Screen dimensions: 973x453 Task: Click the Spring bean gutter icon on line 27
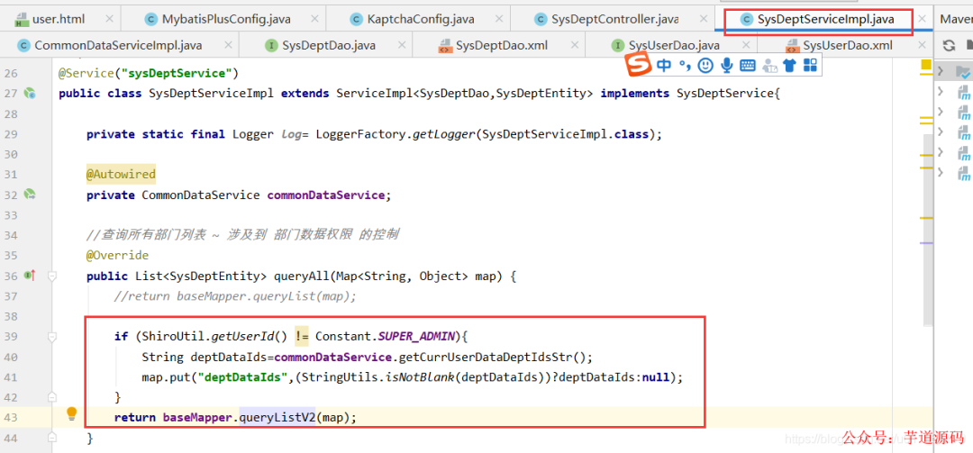29,94
